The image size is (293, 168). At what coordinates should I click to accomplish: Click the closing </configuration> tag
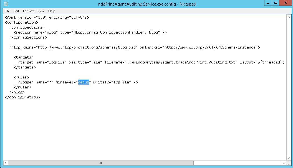click(23, 97)
